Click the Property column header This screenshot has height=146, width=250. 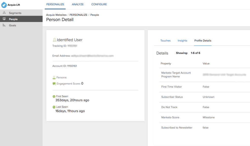point(166,64)
